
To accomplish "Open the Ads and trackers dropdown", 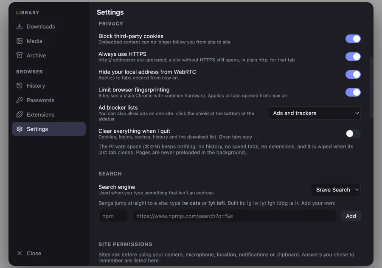I will pyautogui.click(x=314, y=113).
